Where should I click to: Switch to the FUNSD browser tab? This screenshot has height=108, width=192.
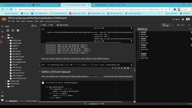[x=46, y=5]
